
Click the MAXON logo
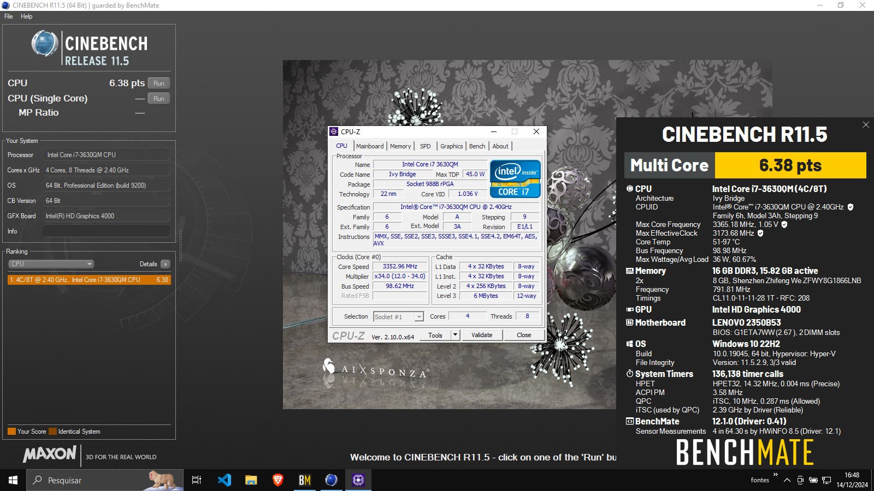pyautogui.click(x=50, y=454)
